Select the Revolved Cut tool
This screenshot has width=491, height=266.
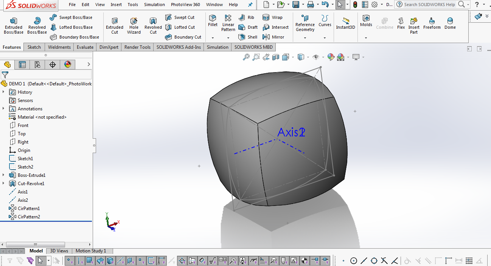click(153, 26)
